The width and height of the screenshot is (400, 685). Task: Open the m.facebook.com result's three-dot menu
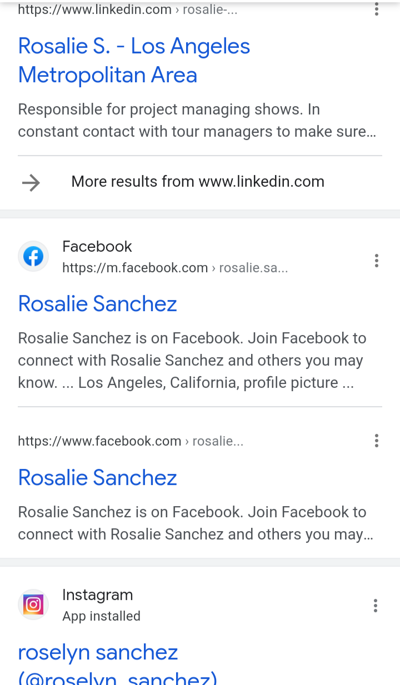[x=376, y=261]
